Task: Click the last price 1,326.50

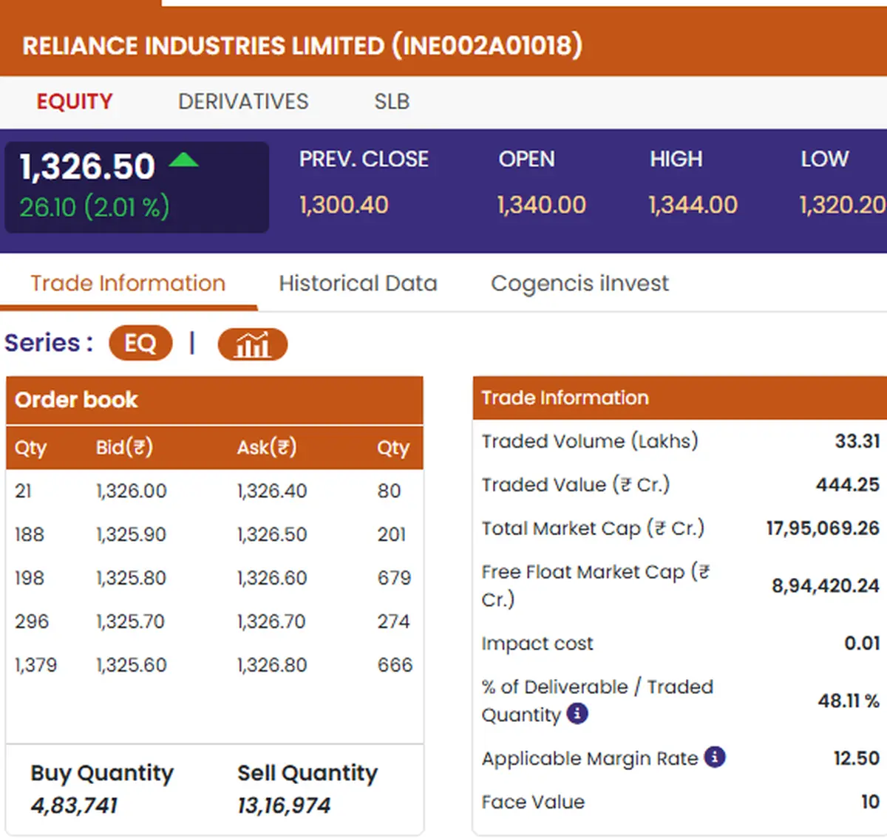Action: 87,166
